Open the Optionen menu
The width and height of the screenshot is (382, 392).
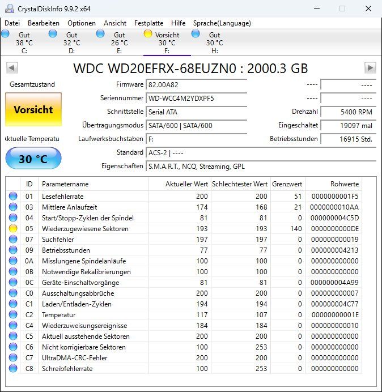[x=82, y=23]
